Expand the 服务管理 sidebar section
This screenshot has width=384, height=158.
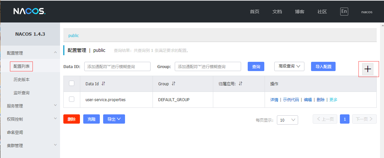pos(55,105)
